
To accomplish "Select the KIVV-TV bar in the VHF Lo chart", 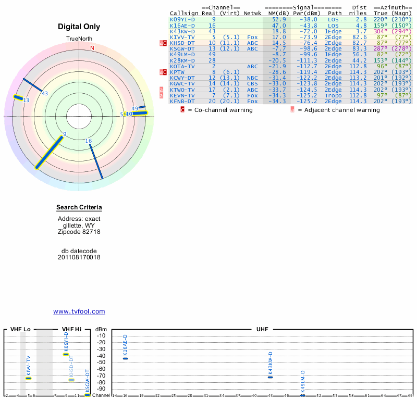I will [x=29, y=378].
